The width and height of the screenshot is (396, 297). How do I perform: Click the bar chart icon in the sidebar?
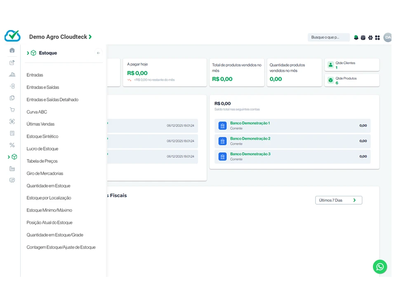pos(12,75)
